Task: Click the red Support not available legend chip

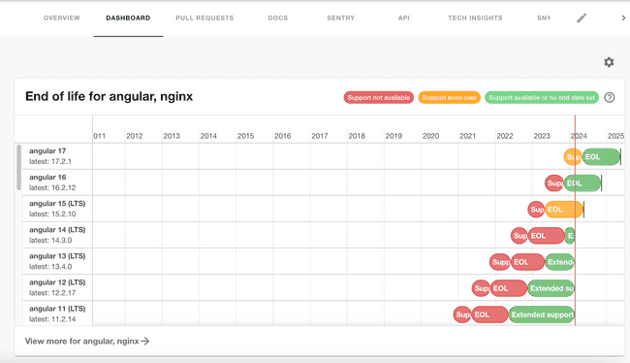Action: tap(378, 97)
